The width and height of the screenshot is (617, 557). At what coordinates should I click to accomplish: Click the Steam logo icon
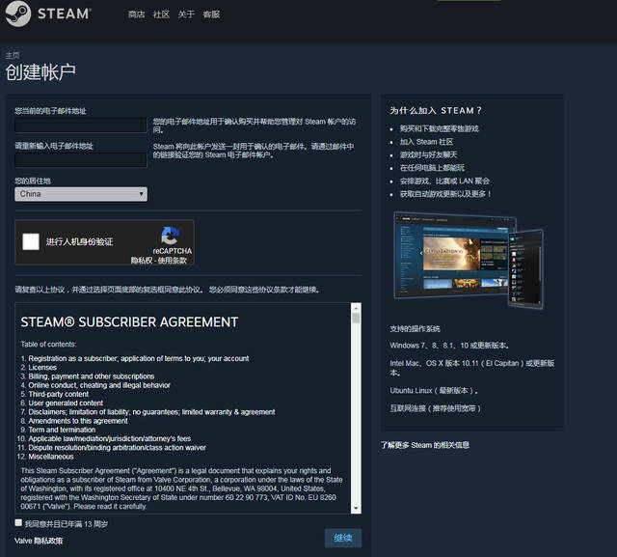[x=17, y=14]
